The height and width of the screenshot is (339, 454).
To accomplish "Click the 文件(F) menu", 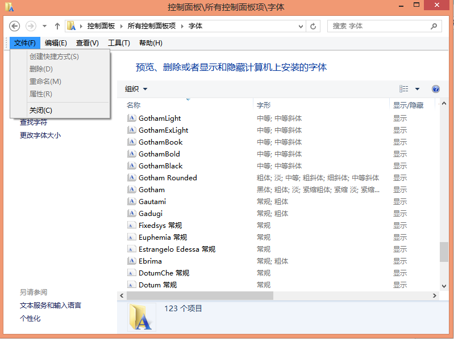I will tap(25, 43).
